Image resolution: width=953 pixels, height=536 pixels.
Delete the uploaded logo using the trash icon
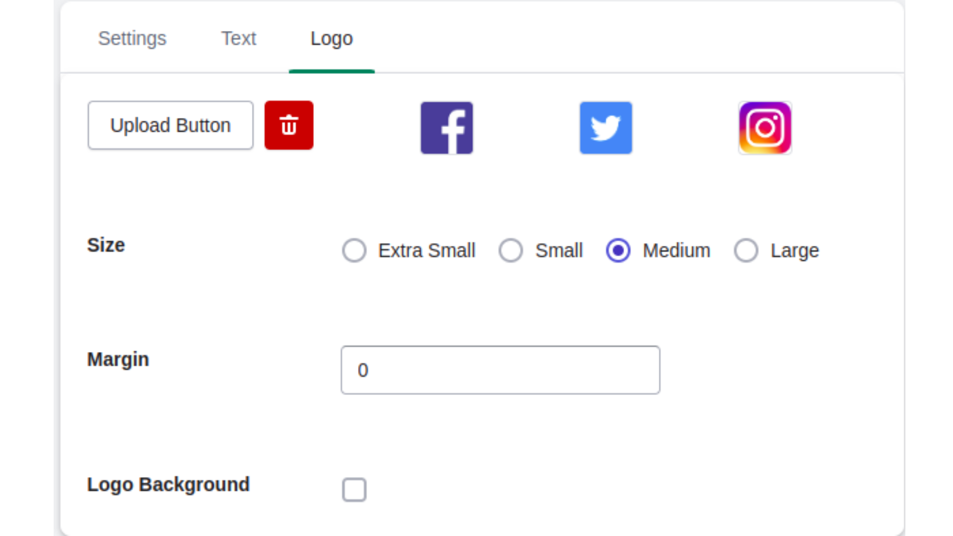pos(289,125)
